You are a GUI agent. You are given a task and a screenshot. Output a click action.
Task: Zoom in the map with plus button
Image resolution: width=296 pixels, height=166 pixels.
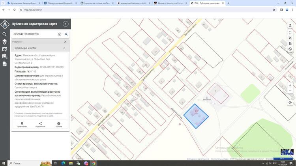290,85
